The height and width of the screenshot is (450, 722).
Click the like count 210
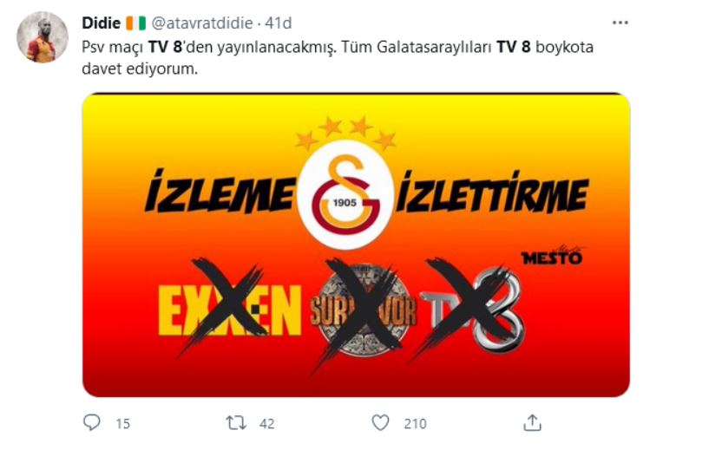point(416,424)
